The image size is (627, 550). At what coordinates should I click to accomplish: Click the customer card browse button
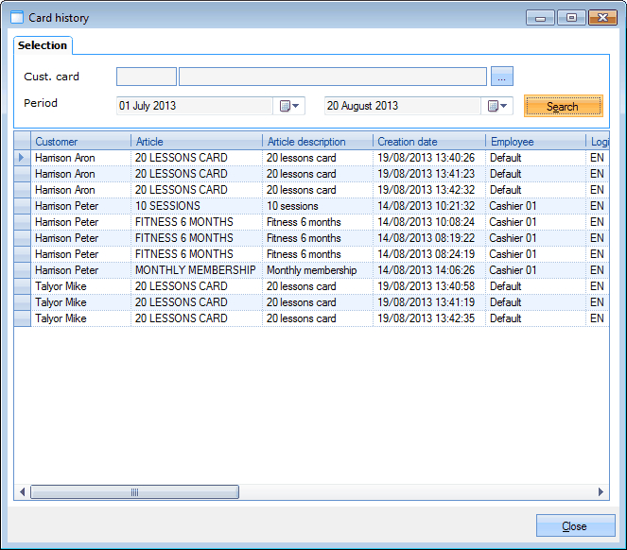pyautogui.click(x=502, y=77)
